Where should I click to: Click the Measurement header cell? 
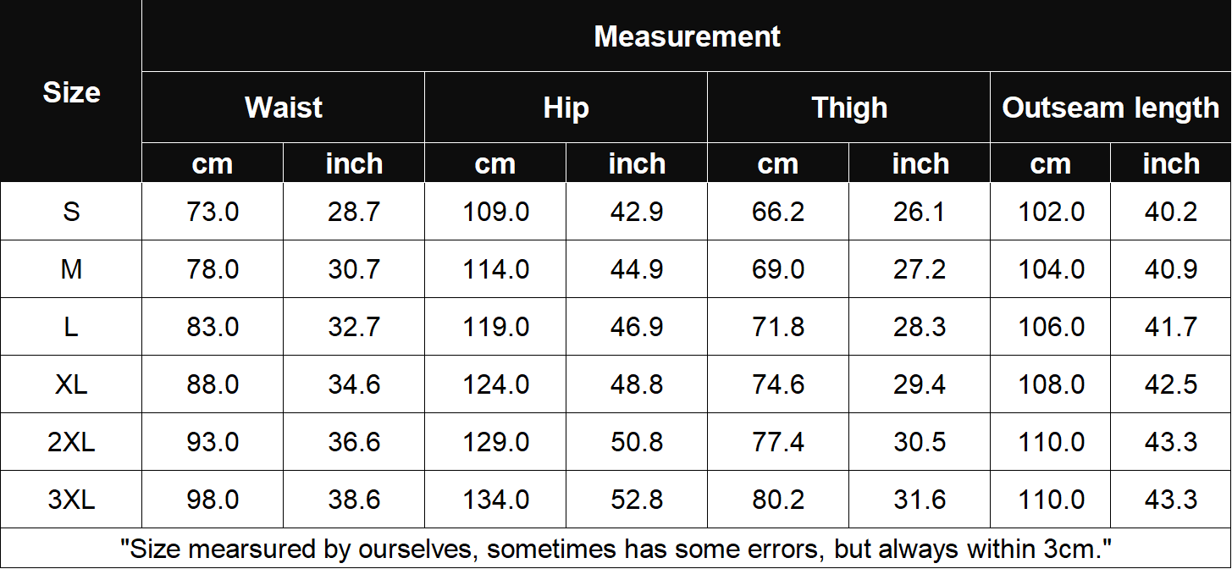point(687,36)
